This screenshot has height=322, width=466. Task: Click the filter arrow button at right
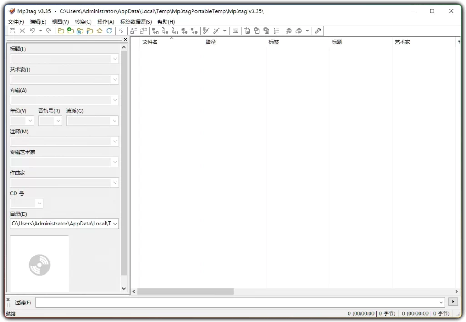coord(453,302)
